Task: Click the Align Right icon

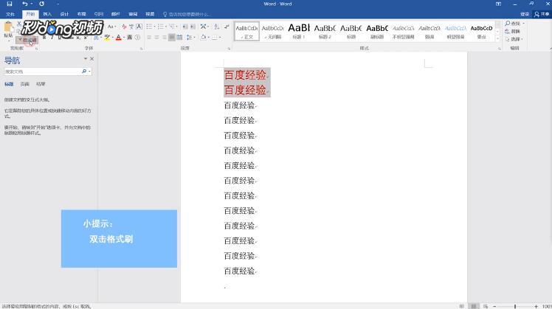Action: coord(165,38)
